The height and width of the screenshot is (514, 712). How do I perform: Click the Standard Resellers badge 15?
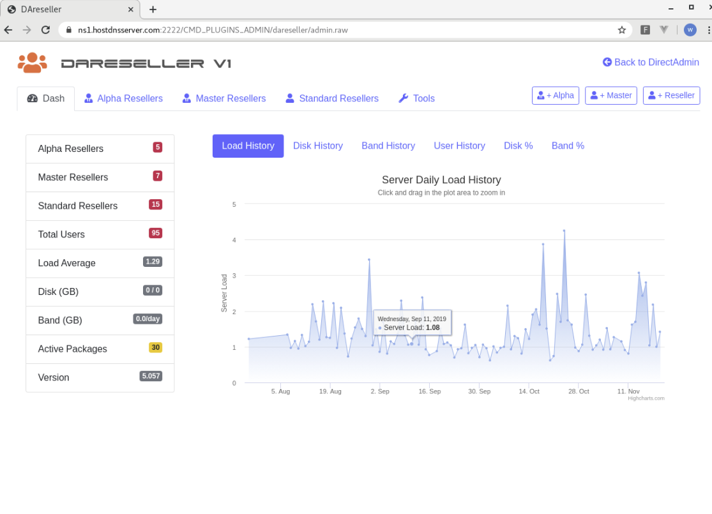click(156, 204)
